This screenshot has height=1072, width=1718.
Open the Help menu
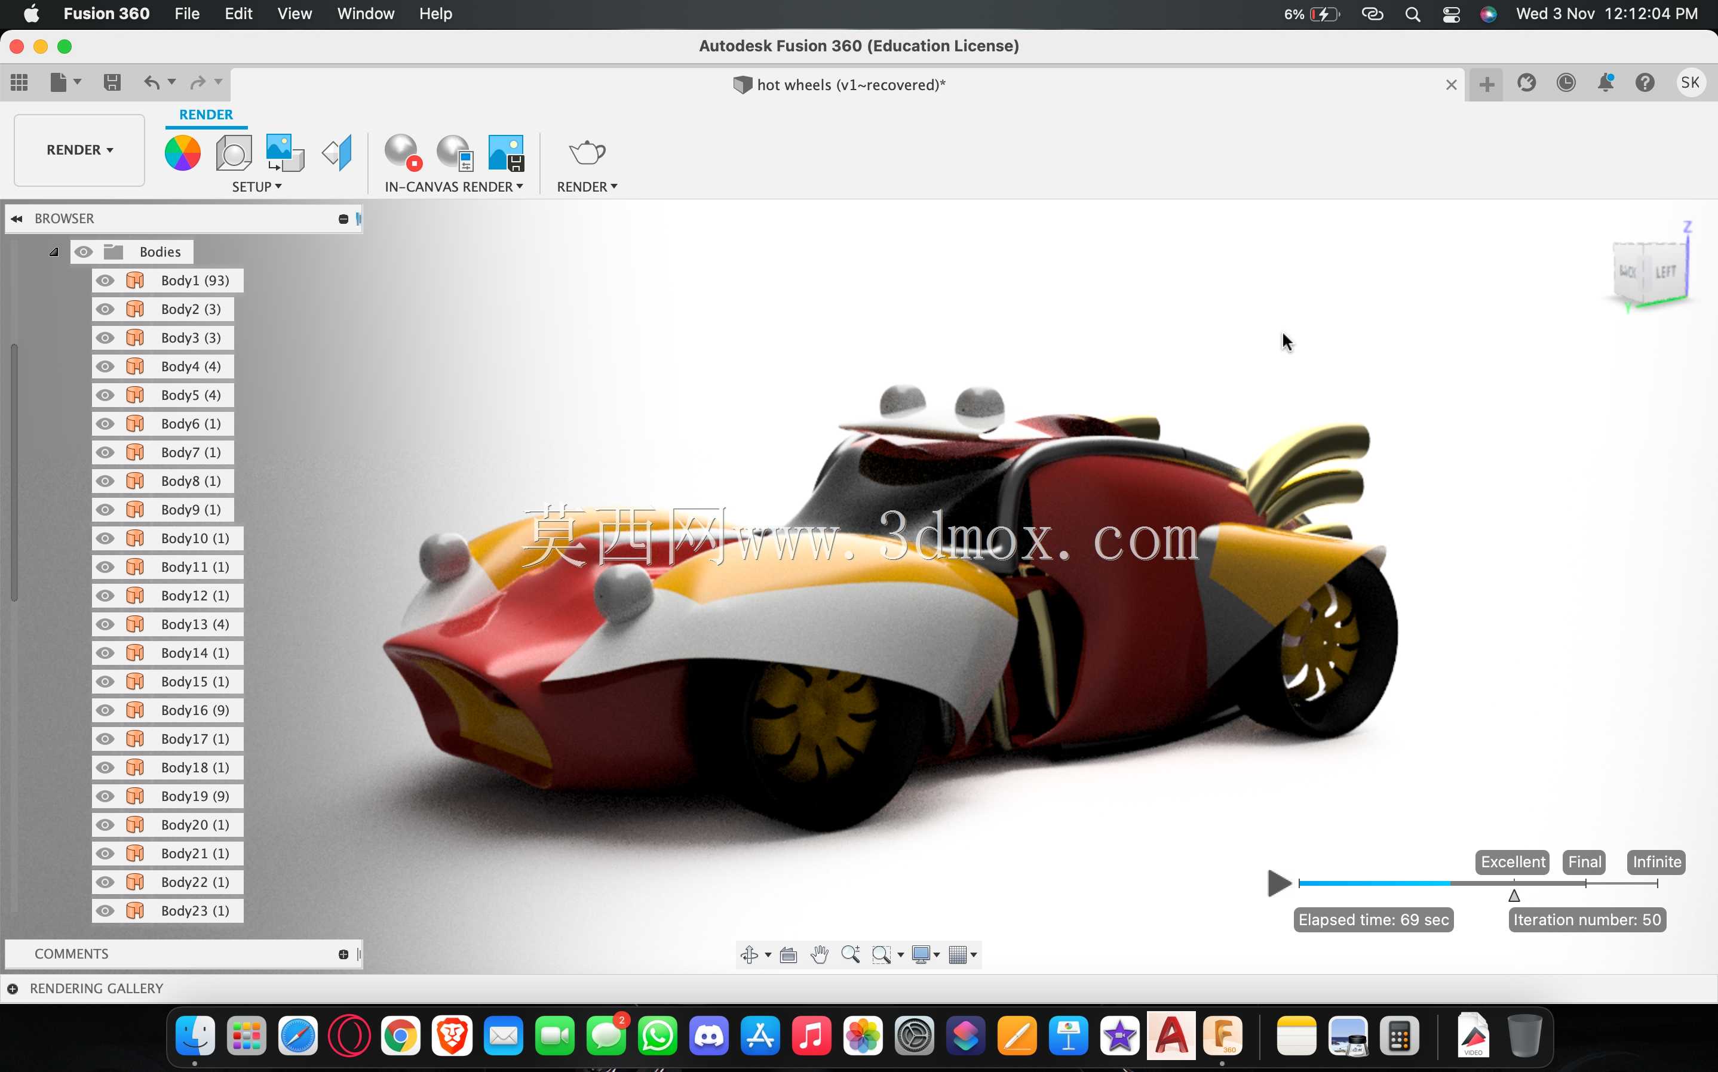coord(435,14)
